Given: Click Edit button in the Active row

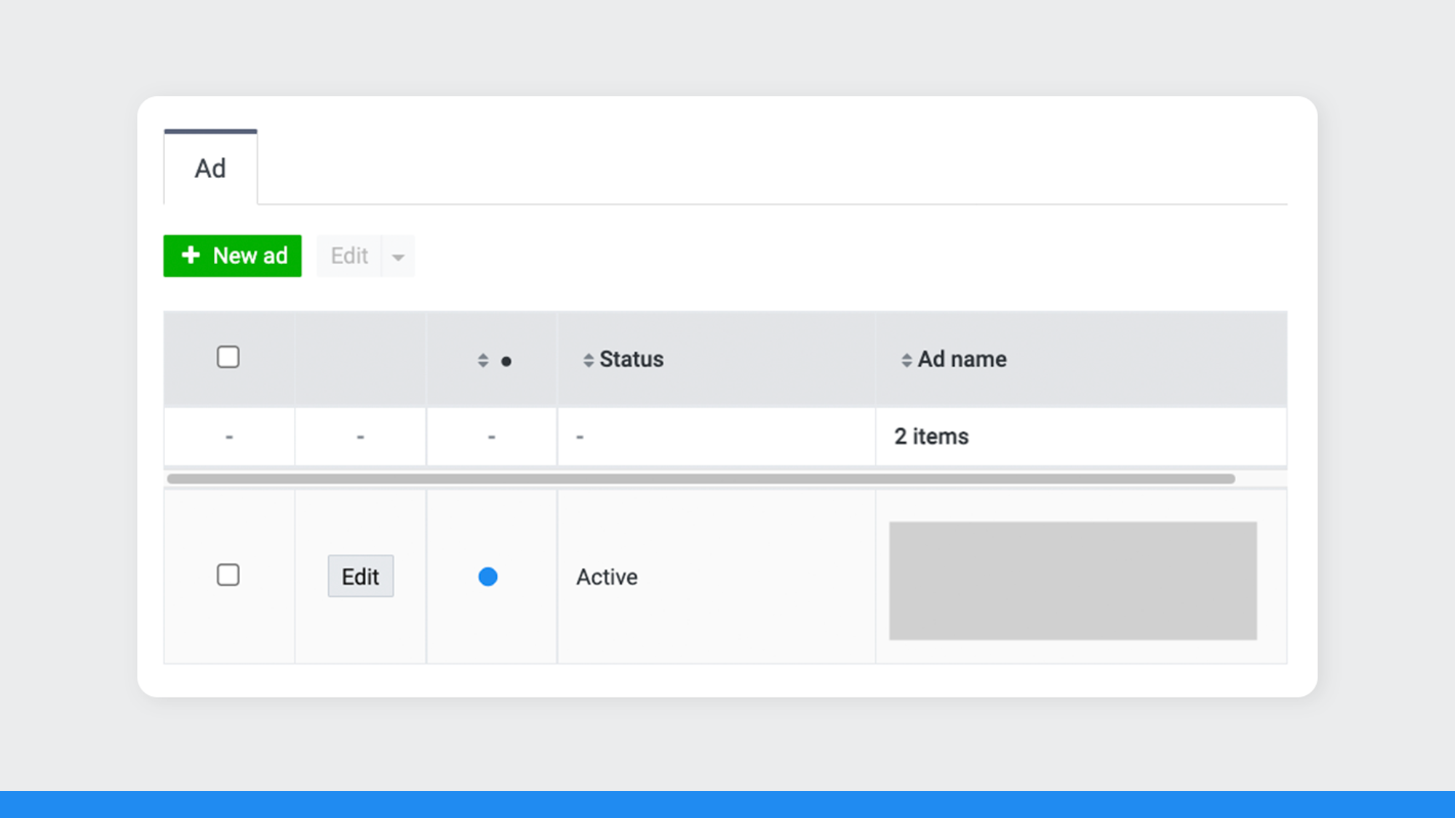Looking at the screenshot, I should click(x=360, y=577).
